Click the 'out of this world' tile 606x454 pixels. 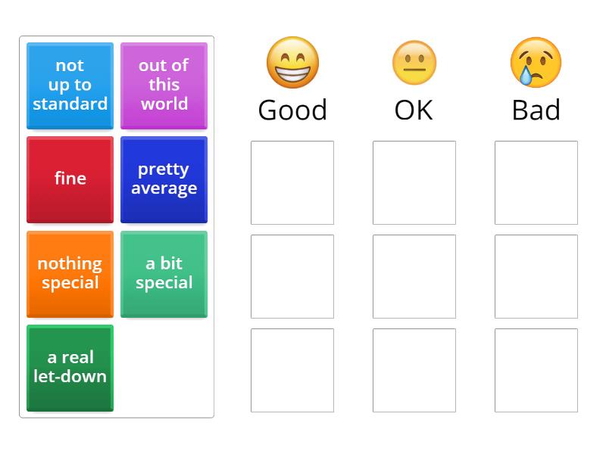point(164,86)
